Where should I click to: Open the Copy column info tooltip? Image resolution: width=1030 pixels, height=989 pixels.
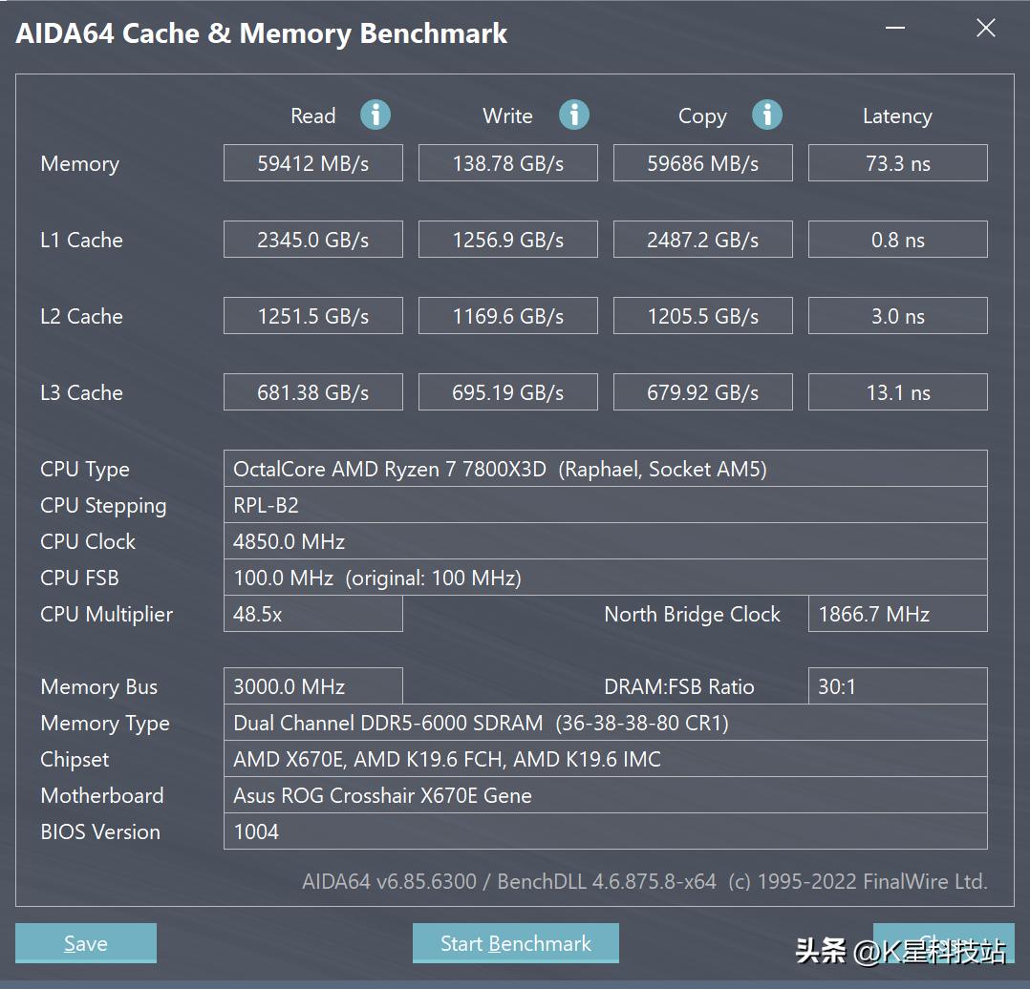pos(767,115)
